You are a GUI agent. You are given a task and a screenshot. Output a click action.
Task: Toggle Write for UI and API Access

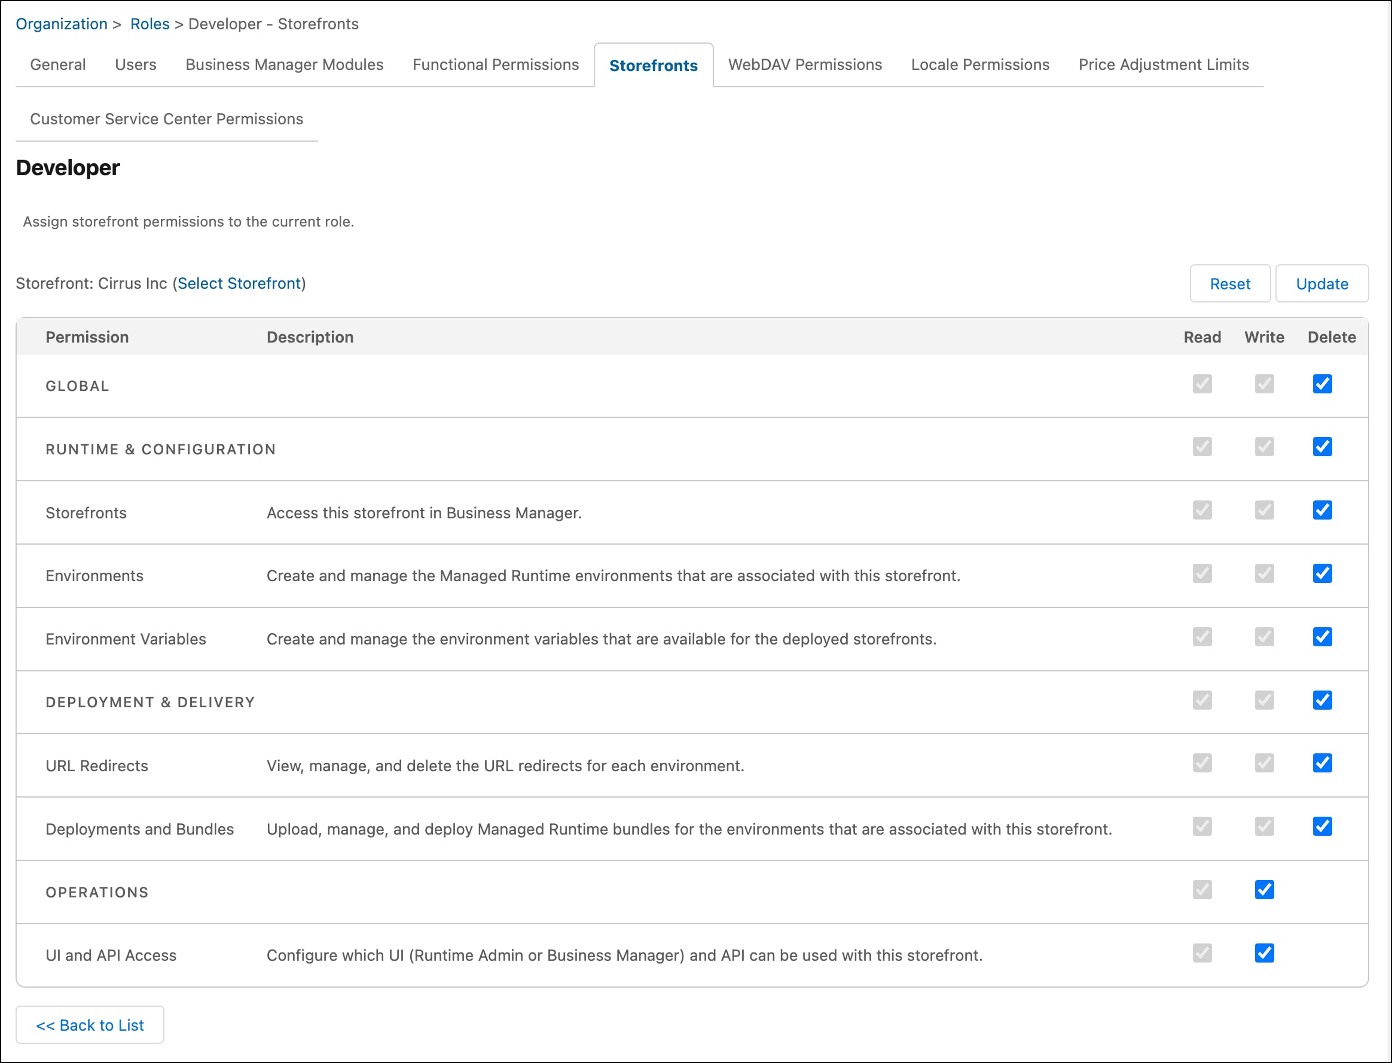(1264, 954)
